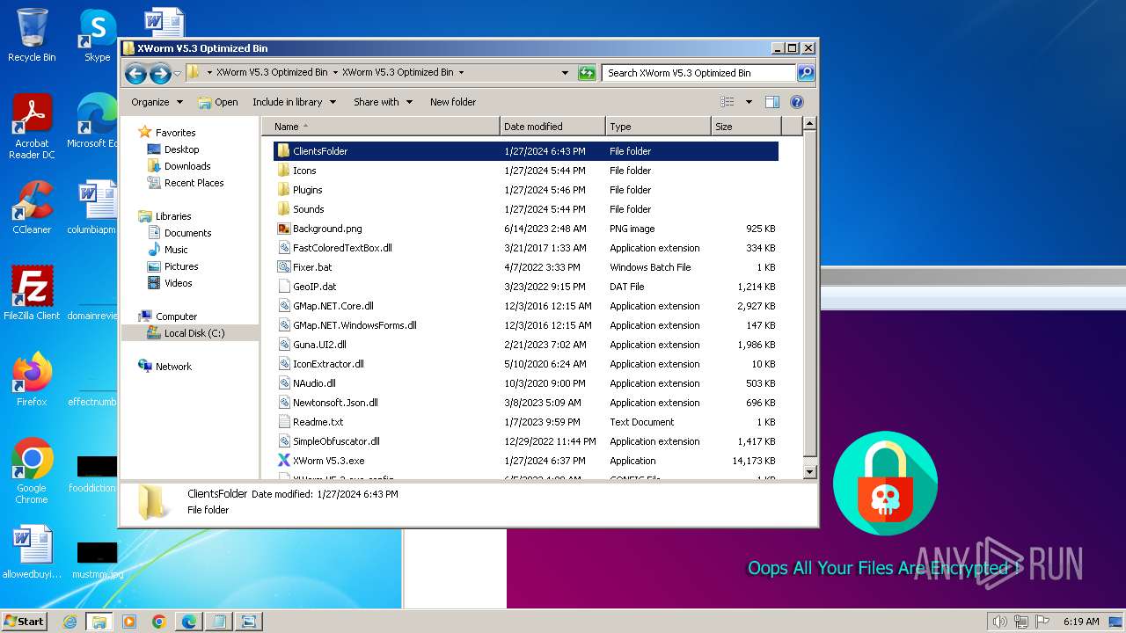Select the ClientsFolder folder row
Screen dimensions: 1126x633
pos(526,151)
